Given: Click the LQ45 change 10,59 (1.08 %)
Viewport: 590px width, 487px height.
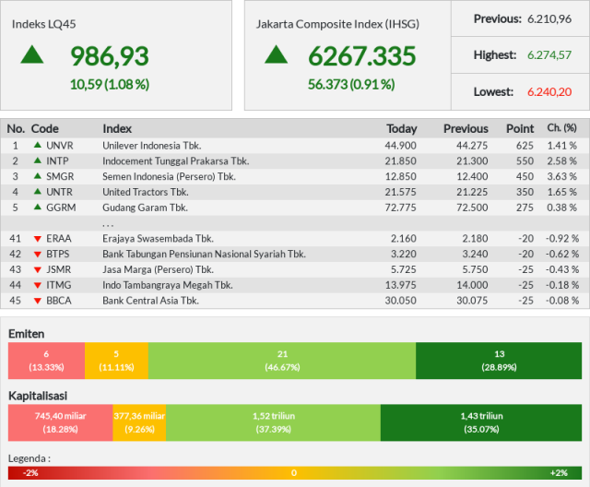Looking at the screenshot, I should click(x=110, y=84).
